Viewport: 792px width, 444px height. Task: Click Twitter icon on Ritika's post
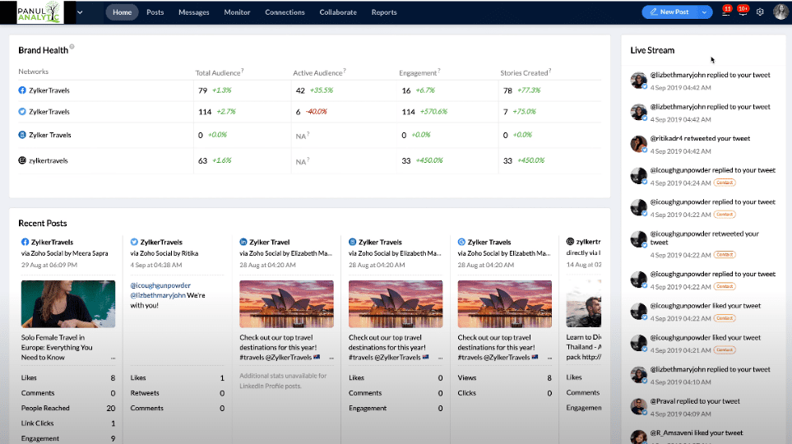coord(134,242)
